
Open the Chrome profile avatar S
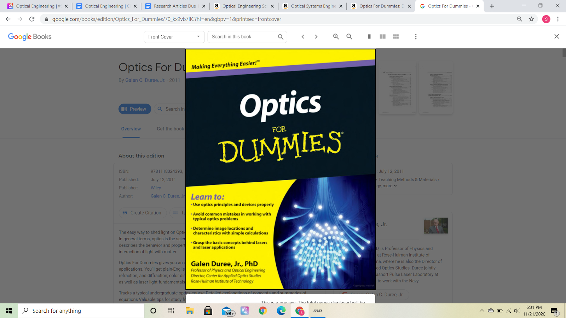coord(546,19)
